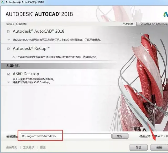This screenshot has width=168, height=153.
Task: Click the 安装 > 配置安装 breadcrumb text
Action: [x=17, y=24]
